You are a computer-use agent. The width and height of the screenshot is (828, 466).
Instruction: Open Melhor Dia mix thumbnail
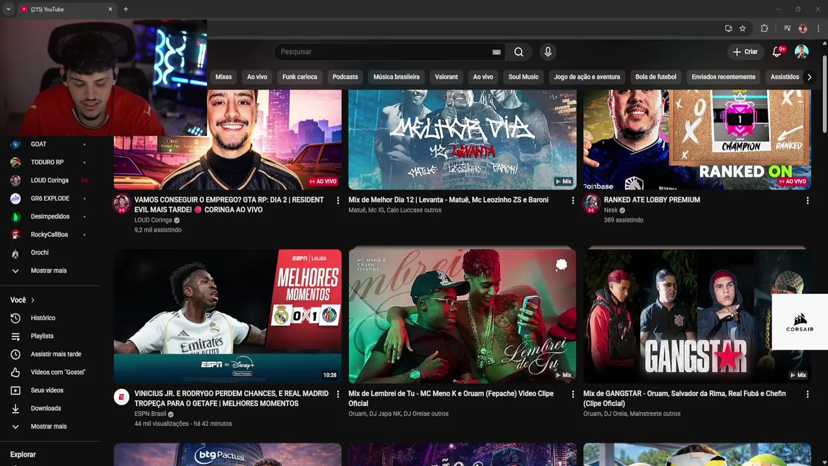coord(462,139)
